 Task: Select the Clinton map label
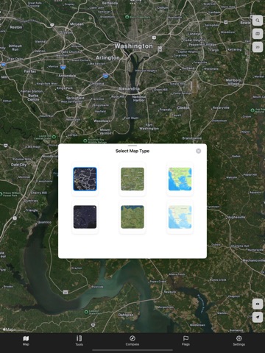[x=183, y=107]
